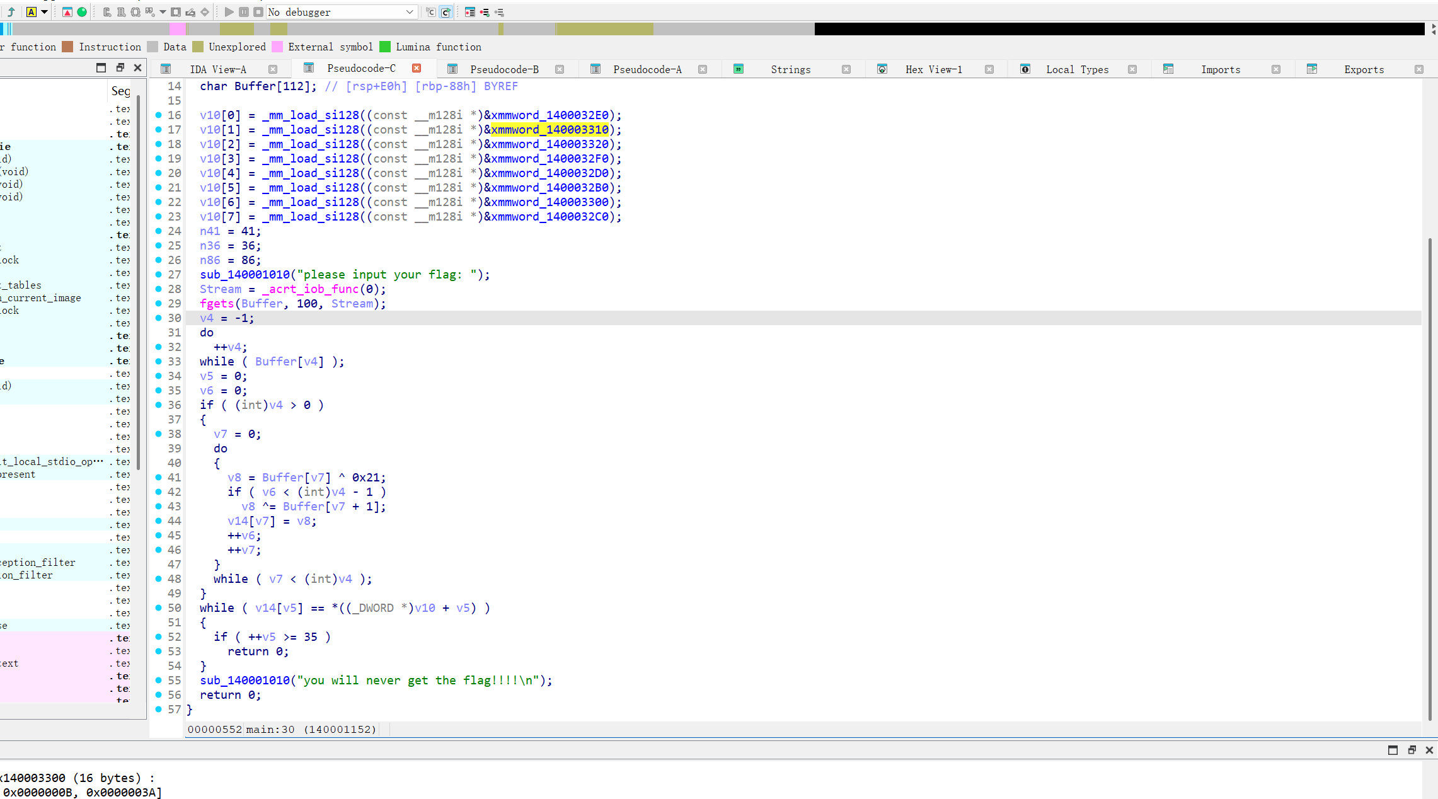The width and height of the screenshot is (1438, 799).
Task: Open the breakpoint list icon
Action: 470,12
